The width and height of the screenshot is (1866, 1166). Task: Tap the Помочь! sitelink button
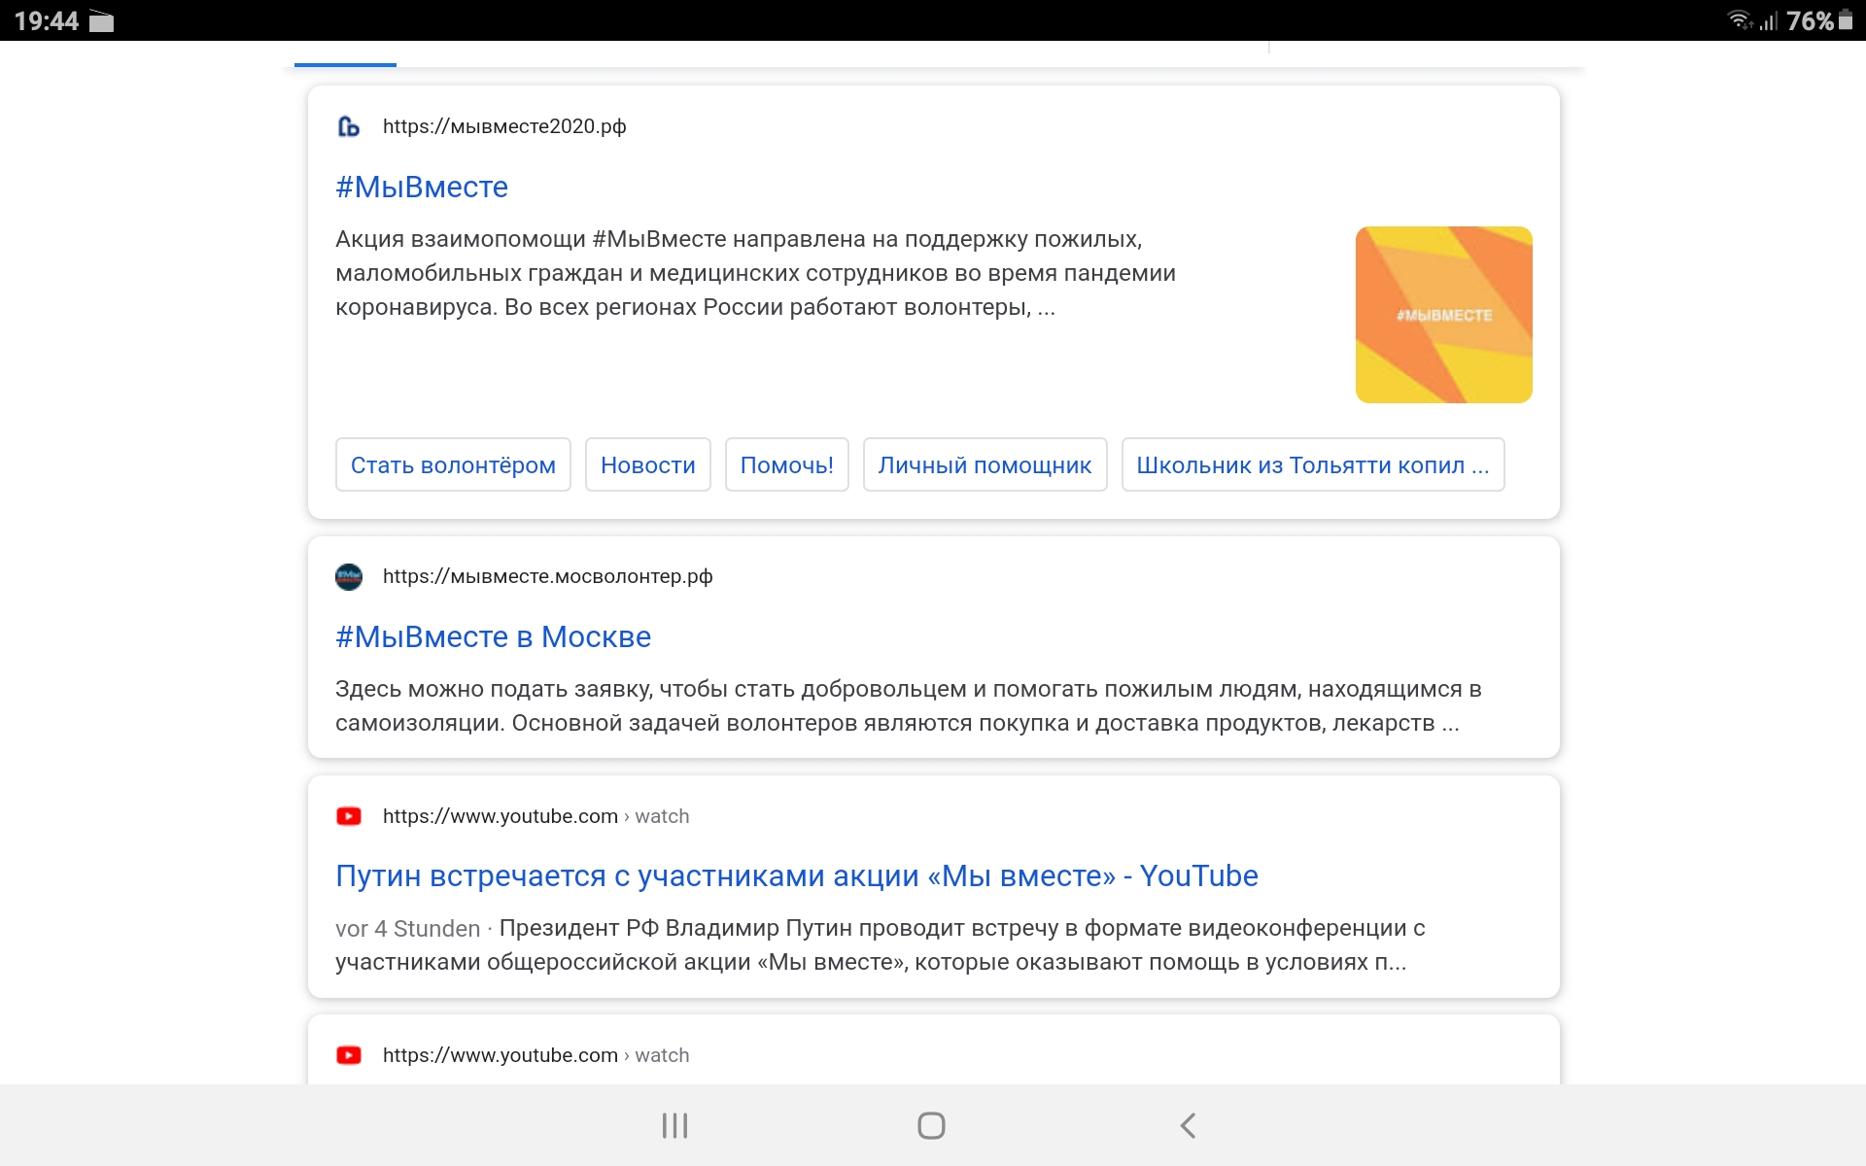pyautogui.click(x=786, y=464)
